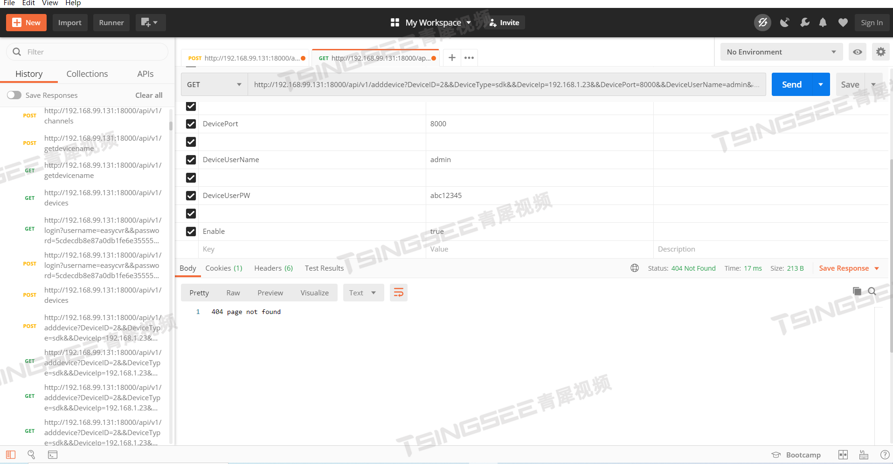The width and height of the screenshot is (893, 464).
Task: Uncheck the empty row checkbox above DevicePort
Action: tap(191, 106)
